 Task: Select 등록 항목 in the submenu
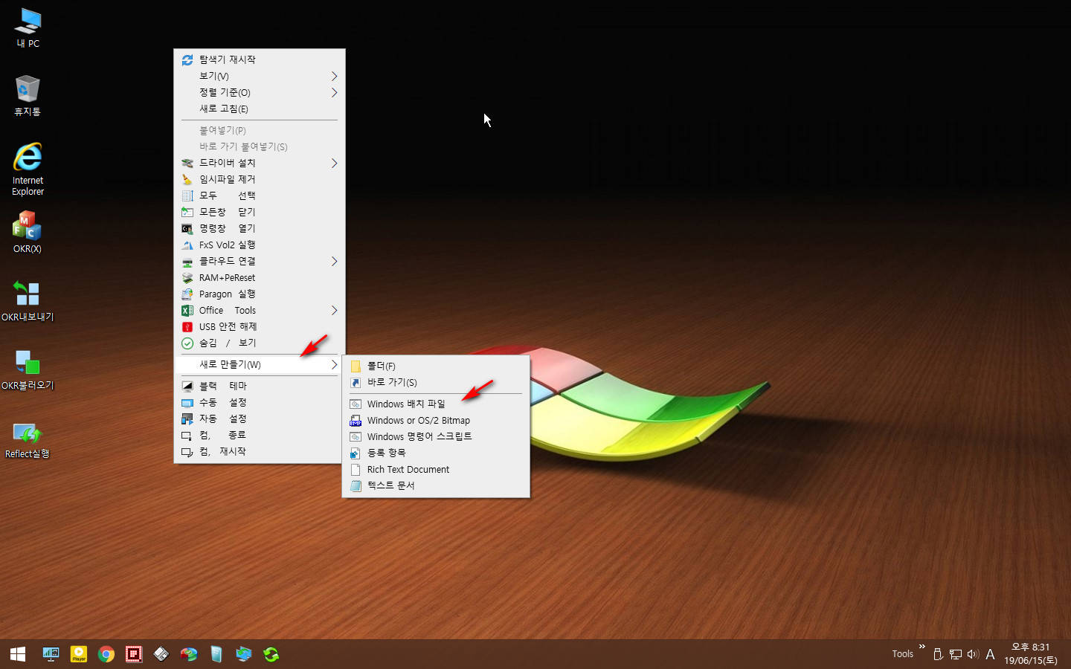(436, 453)
